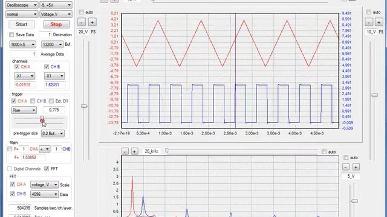Image resolution: width=387 pixels, height=217 pixels.
Task: Click plus button next to 20_kHz
Action: coord(134,151)
